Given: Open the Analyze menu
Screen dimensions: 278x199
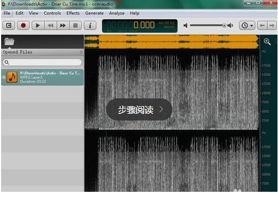Looking at the screenshot, I should pos(117,13).
